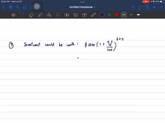Image resolution: width=165 pixels, height=123 pixels.
Task: Choose the green pen color
Action: pos(109,15)
